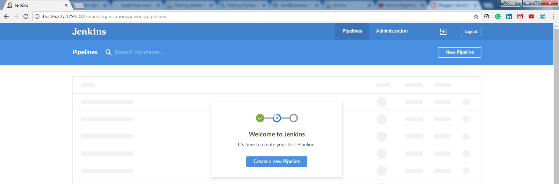
Task: Open the Pipelines tab in header
Action: point(352,31)
